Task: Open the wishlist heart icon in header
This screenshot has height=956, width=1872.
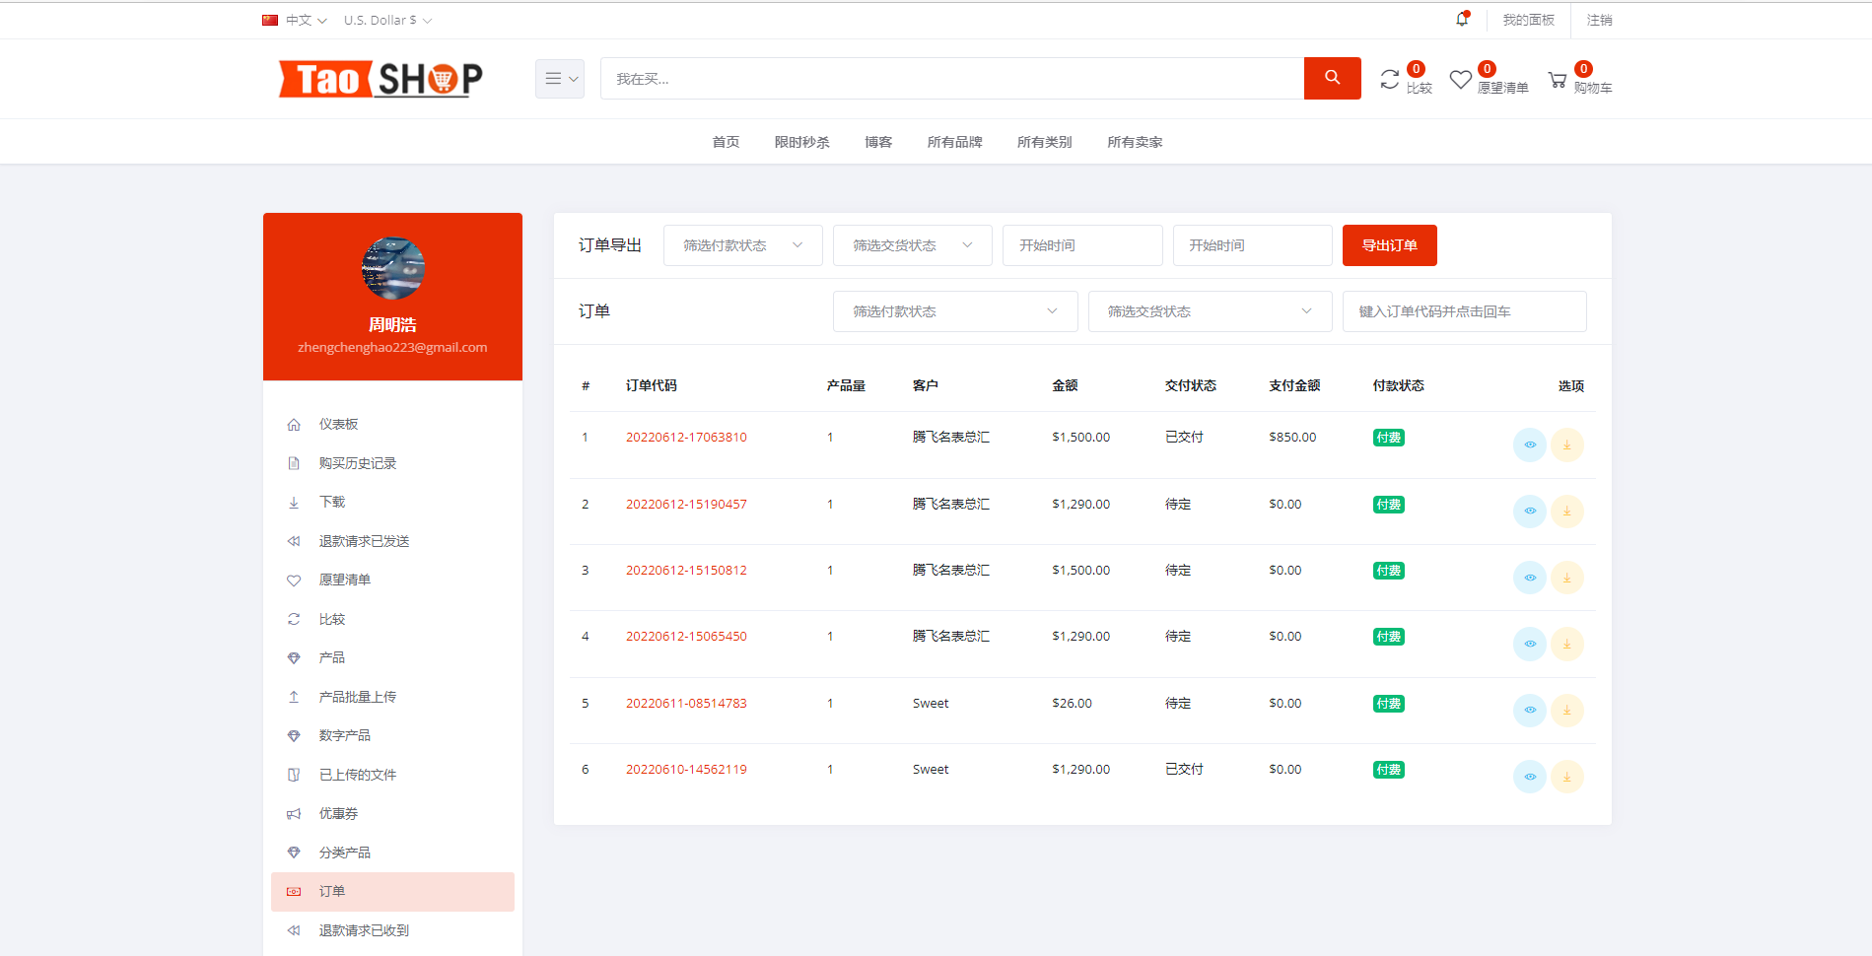Action: [x=1460, y=78]
